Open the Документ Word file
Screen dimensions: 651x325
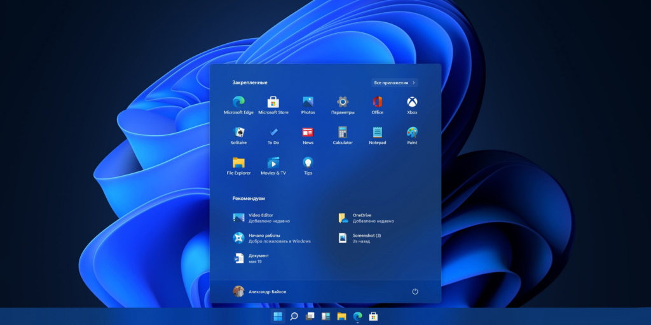click(x=250, y=258)
